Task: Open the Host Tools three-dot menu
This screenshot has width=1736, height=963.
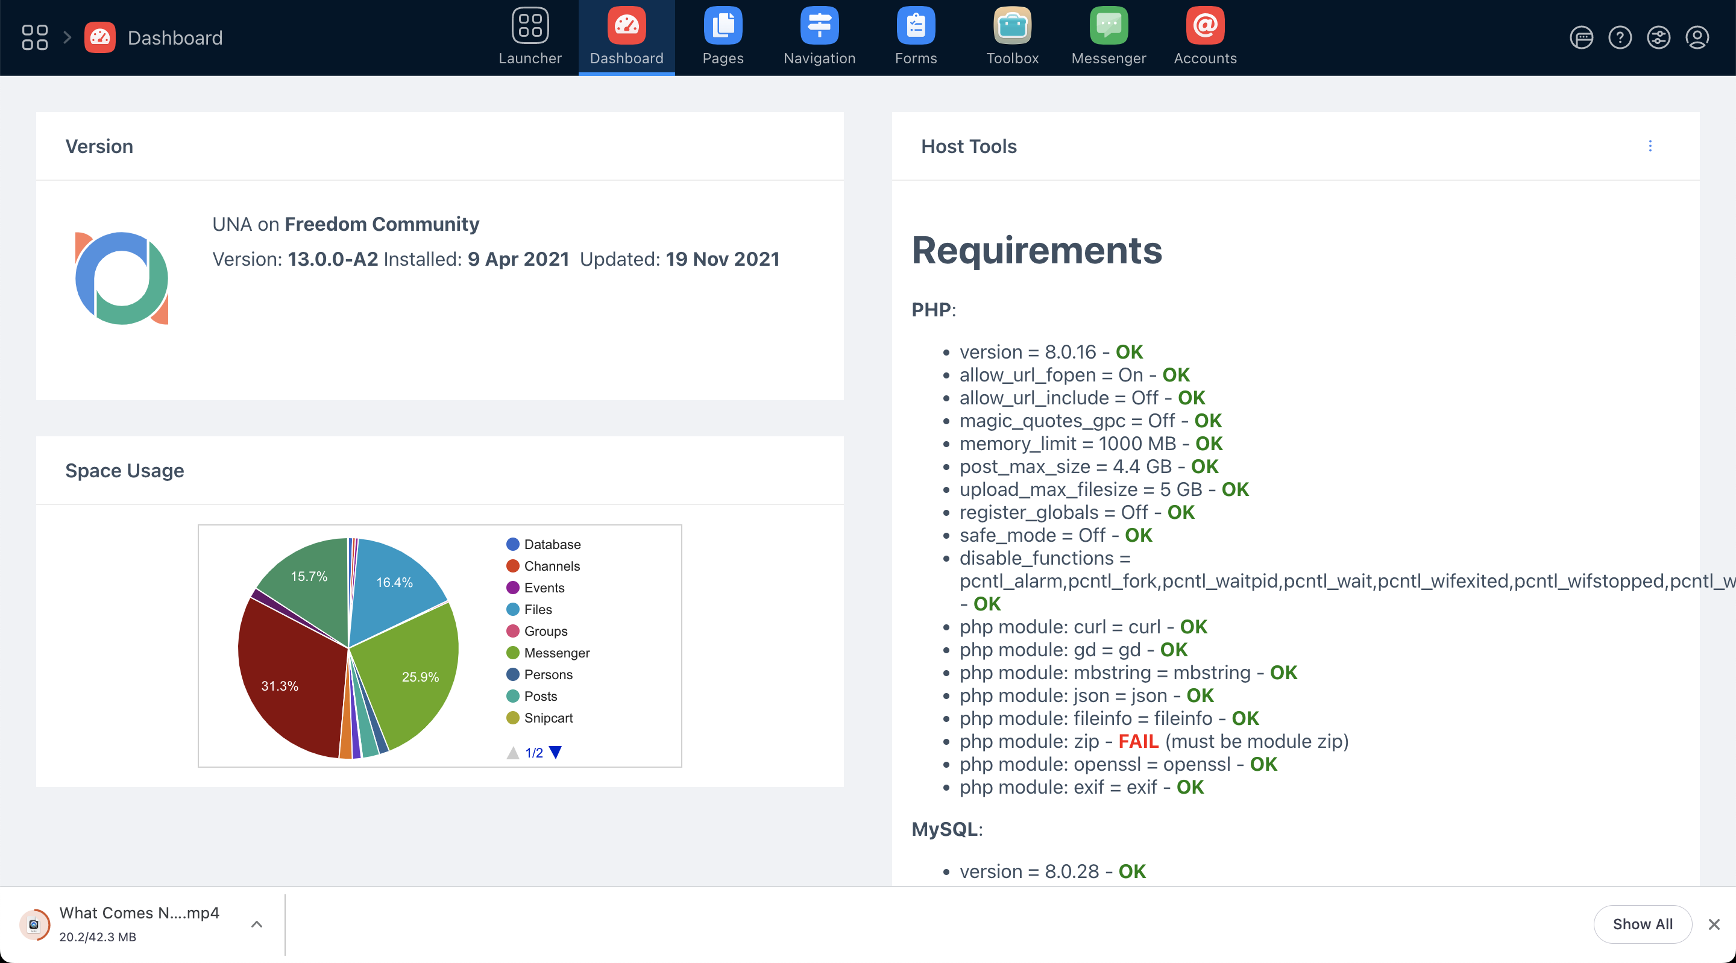Action: tap(1650, 146)
